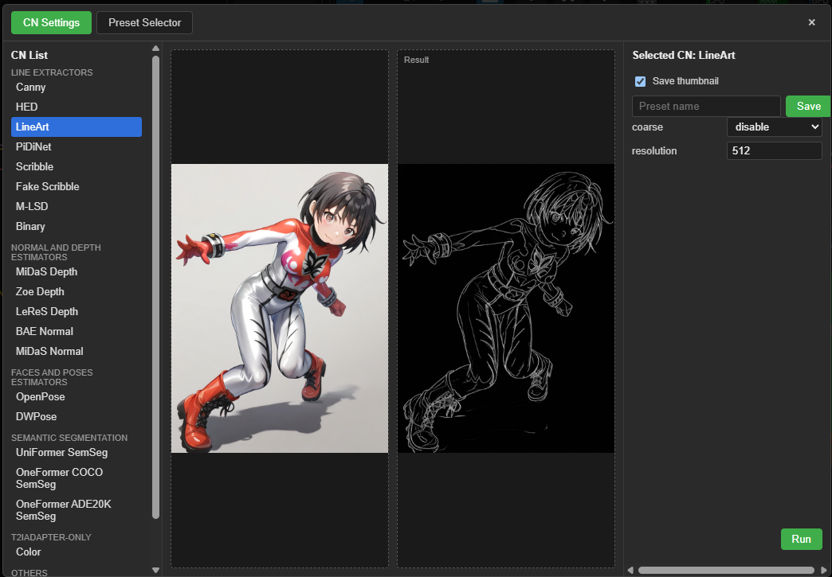Click the SEMANTIC SEGMENTATION heading

(69, 438)
